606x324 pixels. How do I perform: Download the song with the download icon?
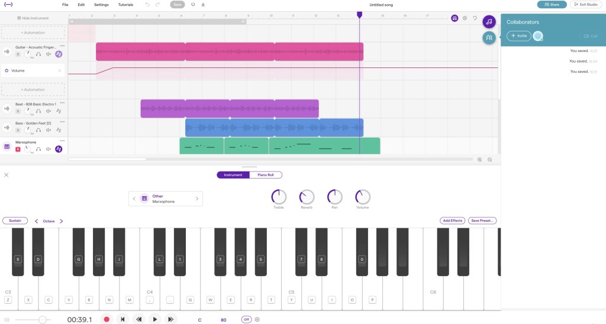(x=203, y=4)
